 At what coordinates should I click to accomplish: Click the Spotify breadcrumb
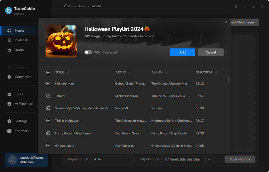(96, 6)
